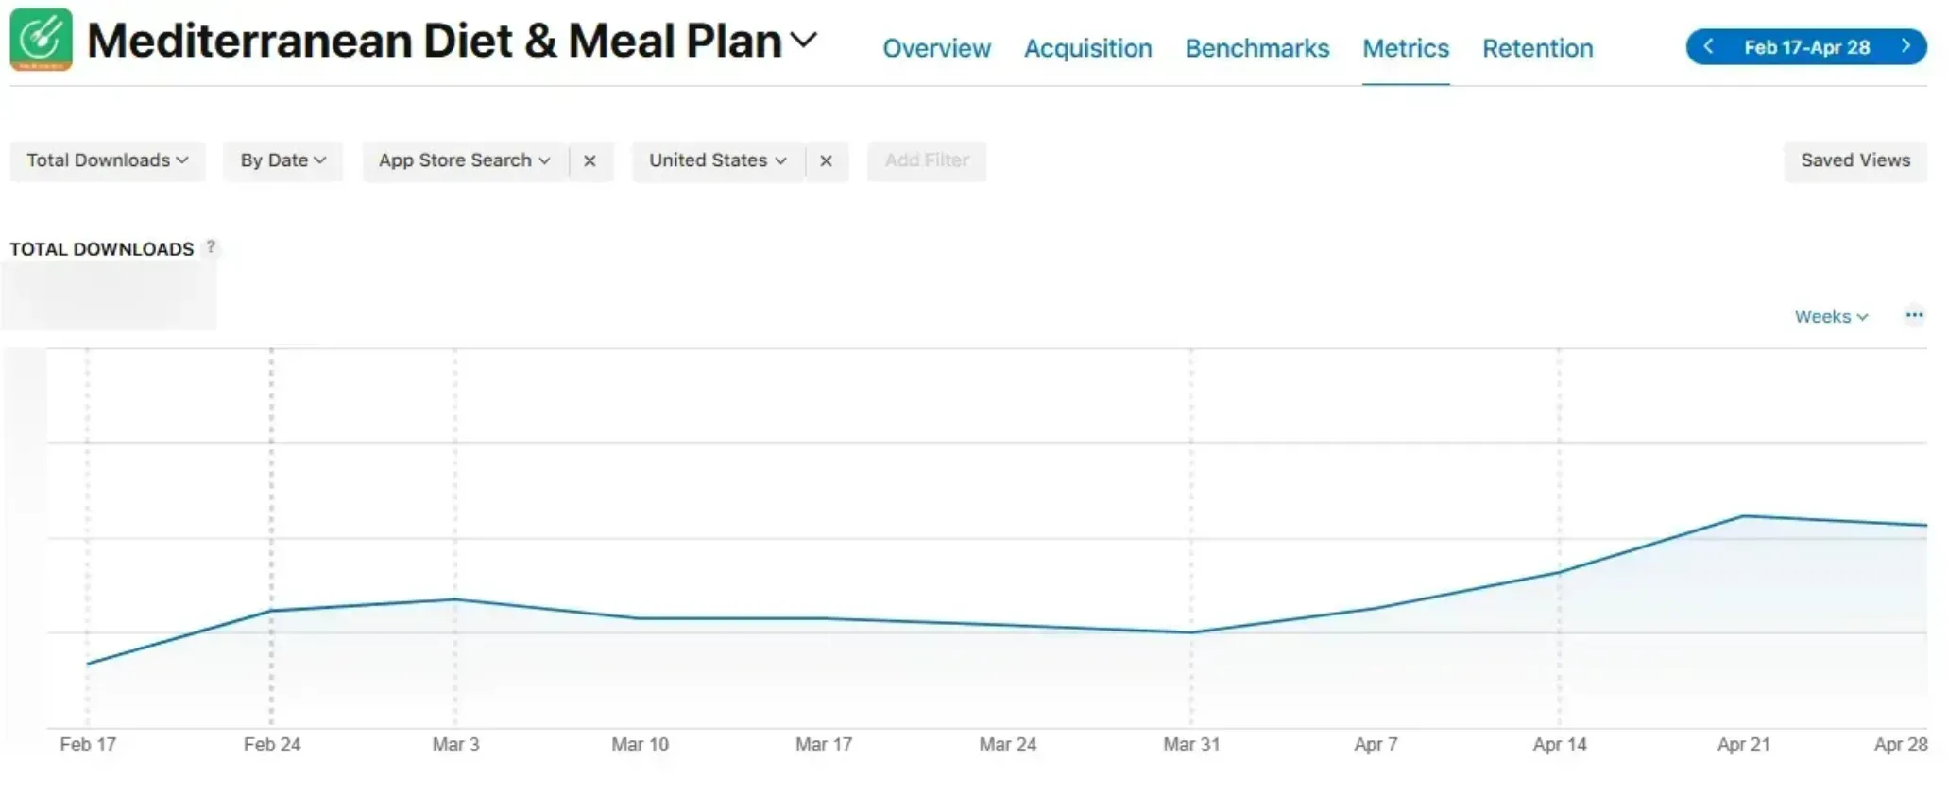This screenshot has width=1948, height=808.
Task: Open the Benchmarks tab
Action: [1256, 48]
